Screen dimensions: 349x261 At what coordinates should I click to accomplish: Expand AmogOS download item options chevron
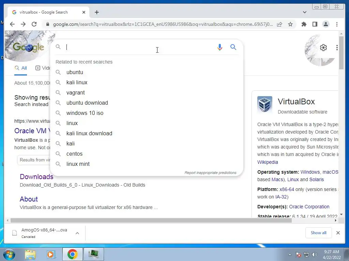77,233
